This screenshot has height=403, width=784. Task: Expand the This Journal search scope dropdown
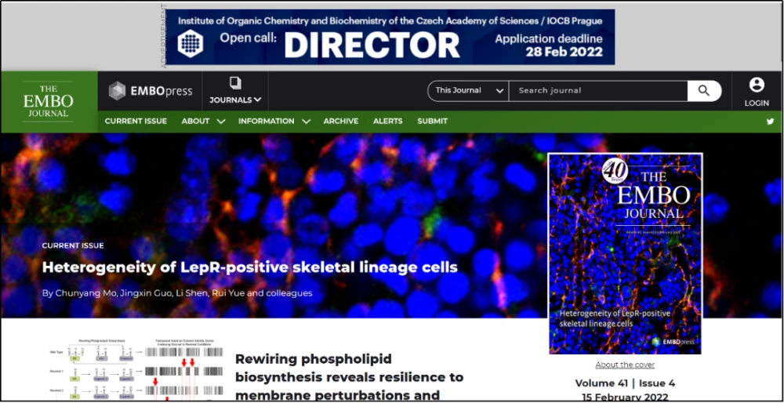tap(469, 91)
